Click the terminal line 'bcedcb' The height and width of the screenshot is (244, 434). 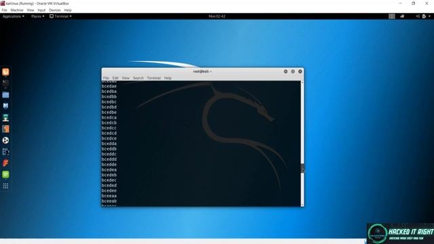pyautogui.click(x=109, y=123)
